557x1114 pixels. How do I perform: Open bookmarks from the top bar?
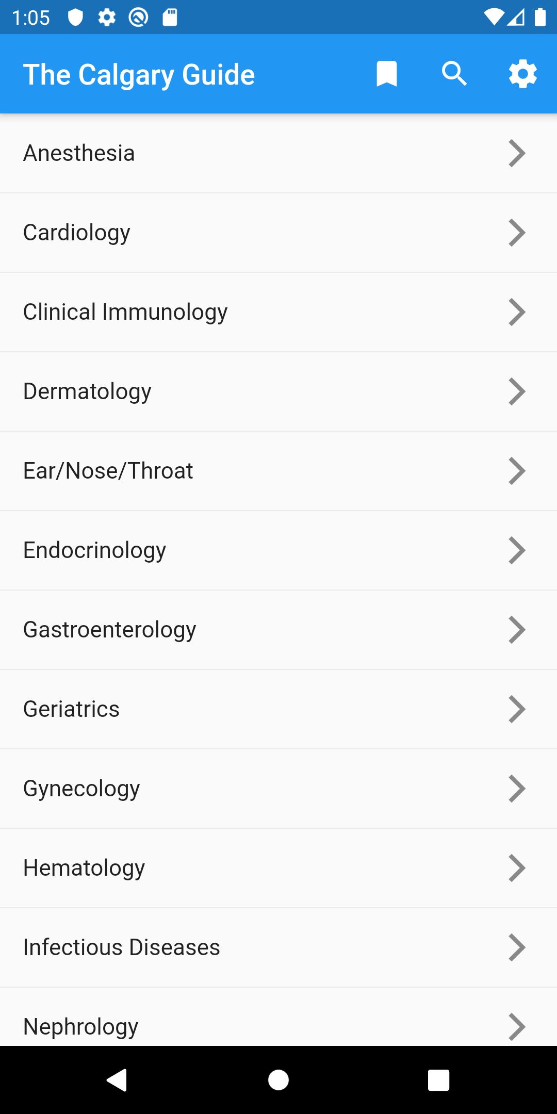pyautogui.click(x=386, y=74)
